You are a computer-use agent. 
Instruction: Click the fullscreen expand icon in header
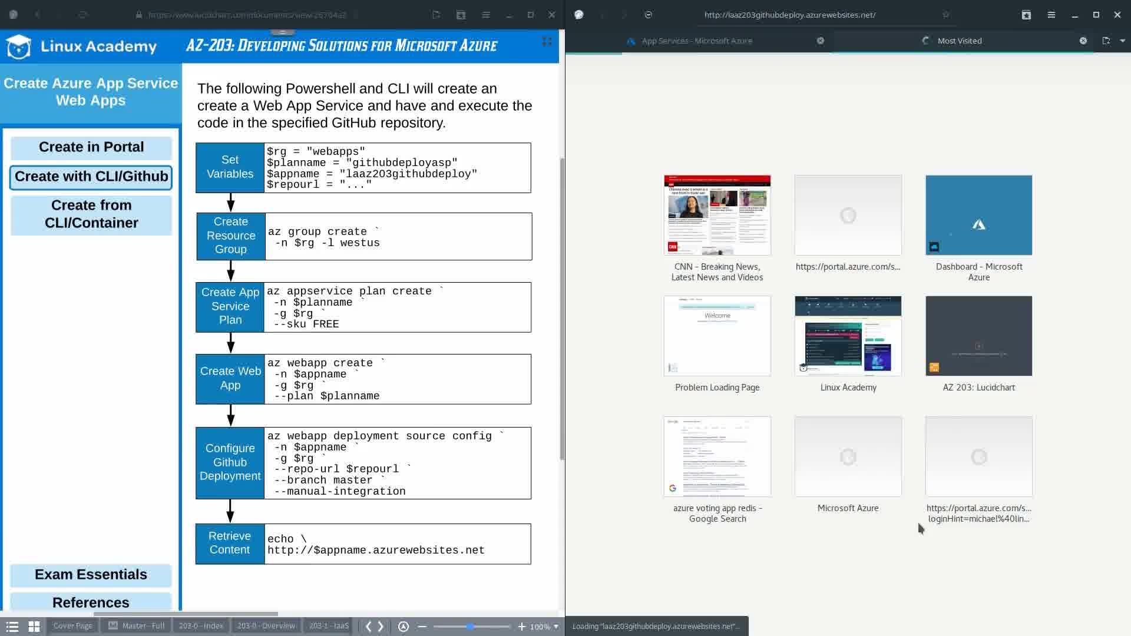pyautogui.click(x=547, y=41)
